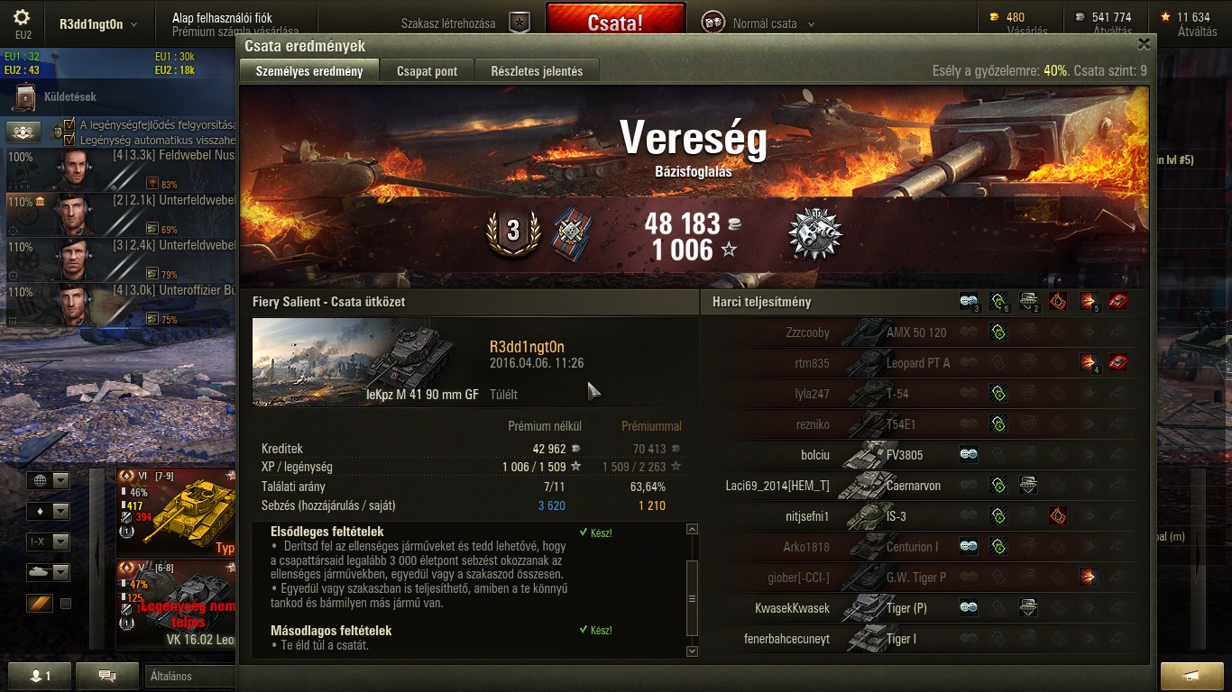1232x692 pixels.
Task: Click the gold coins purchase icon
Action: (995, 17)
